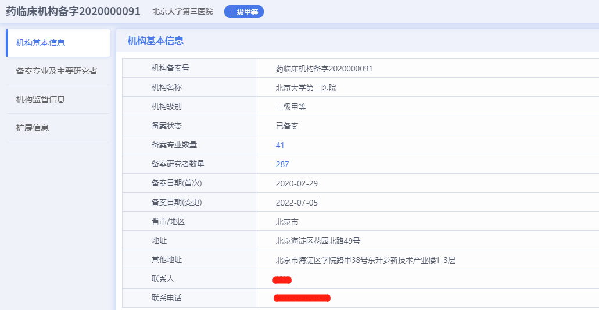Click the 备案专业数量 value 41
Viewport: 599px width, 310px height.
[x=280, y=145]
